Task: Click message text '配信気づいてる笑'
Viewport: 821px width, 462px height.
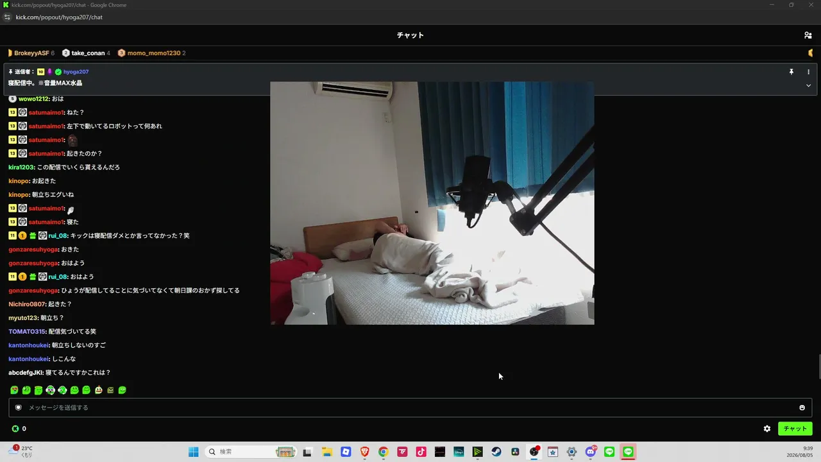Action: [x=72, y=332]
